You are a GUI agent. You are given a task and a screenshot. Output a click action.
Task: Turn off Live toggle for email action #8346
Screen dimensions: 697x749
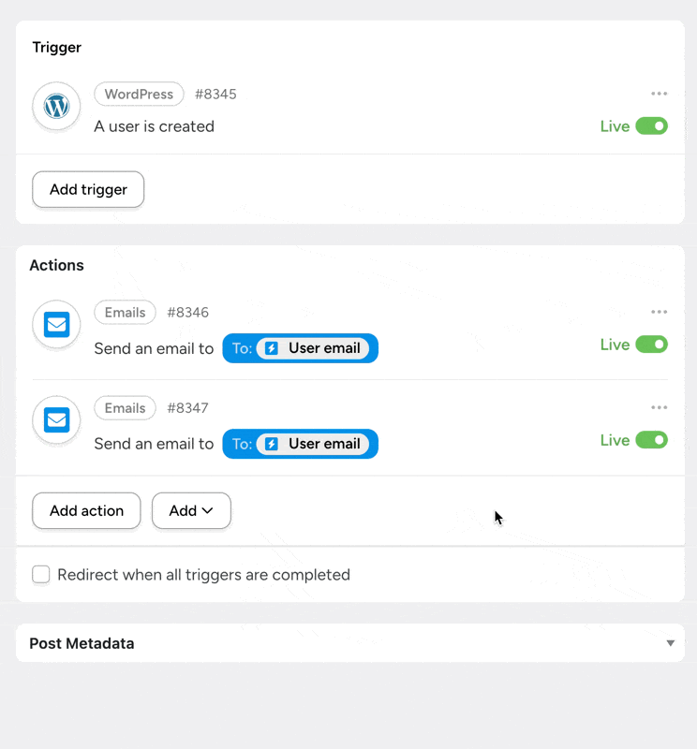coord(651,345)
